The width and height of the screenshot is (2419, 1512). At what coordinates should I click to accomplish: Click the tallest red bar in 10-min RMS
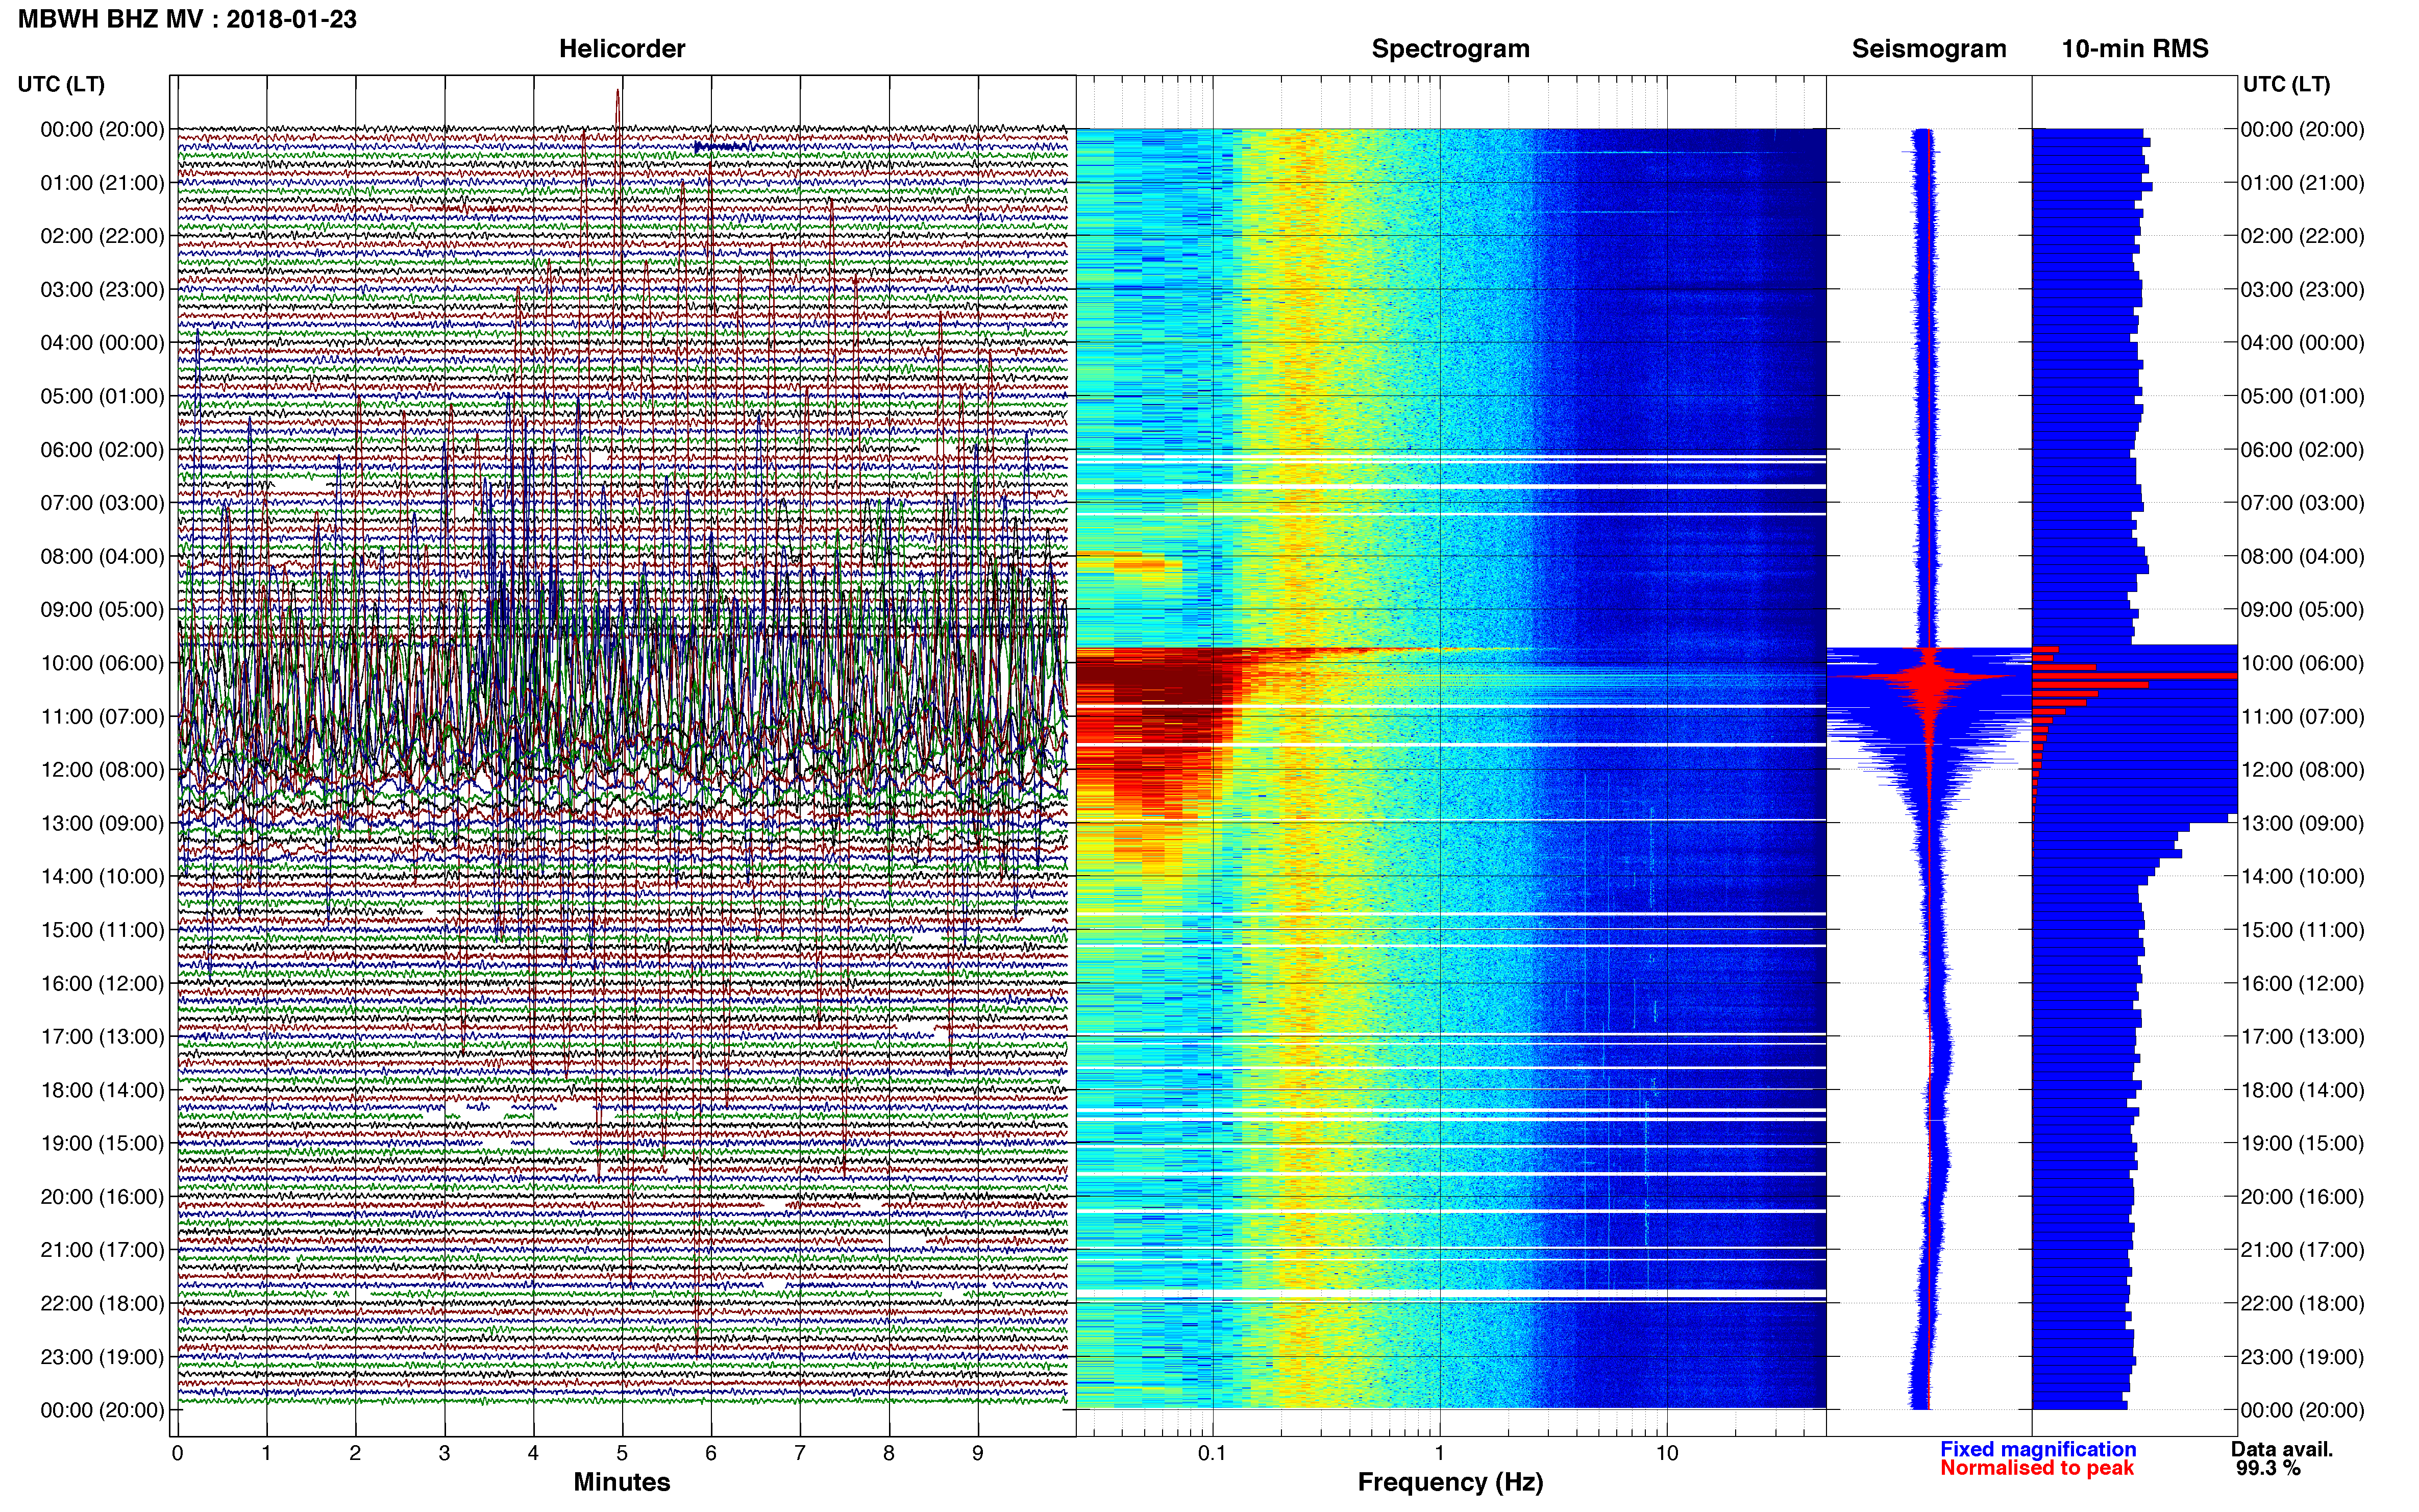(x=2134, y=677)
